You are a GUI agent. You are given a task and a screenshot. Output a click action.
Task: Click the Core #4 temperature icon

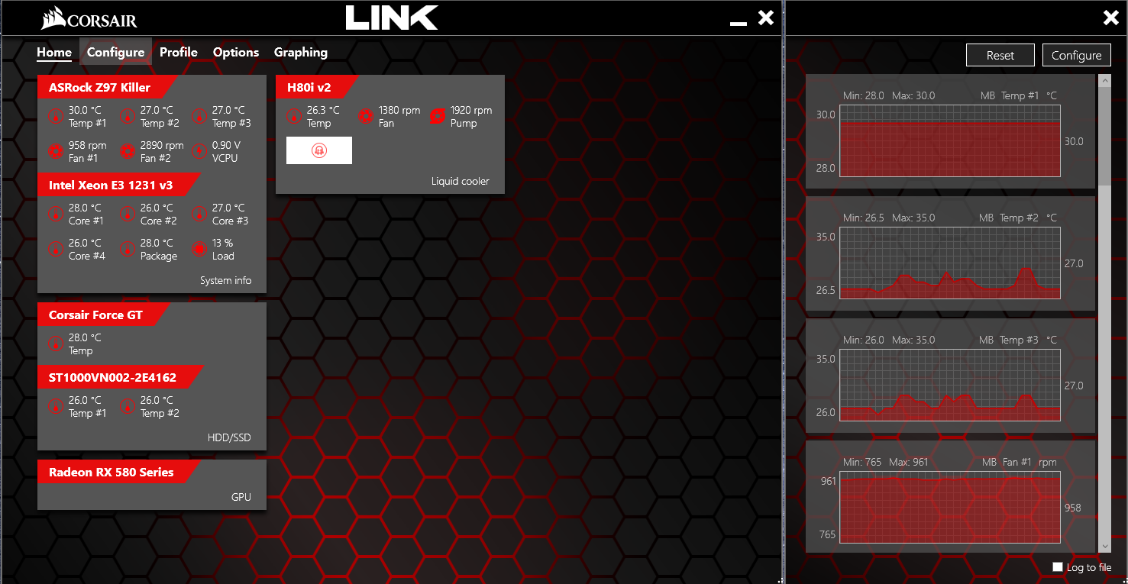56,249
